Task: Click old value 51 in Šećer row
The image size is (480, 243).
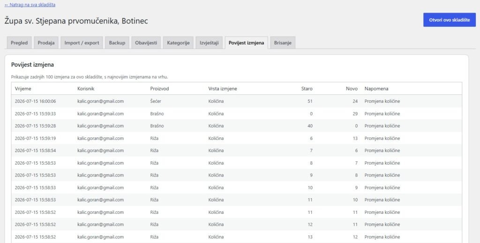Action: [x=310, y=101]
